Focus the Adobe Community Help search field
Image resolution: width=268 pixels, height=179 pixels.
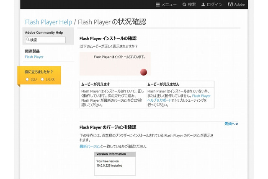(45, 40)
